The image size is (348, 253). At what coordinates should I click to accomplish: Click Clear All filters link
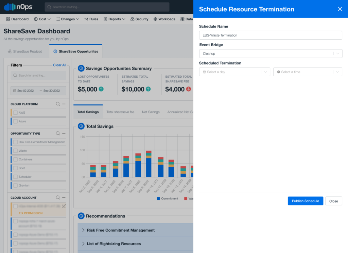59,65
